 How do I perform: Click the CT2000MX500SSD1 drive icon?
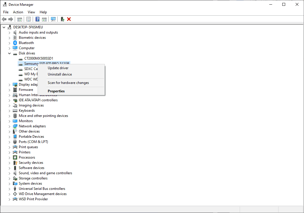pos(21,58)
